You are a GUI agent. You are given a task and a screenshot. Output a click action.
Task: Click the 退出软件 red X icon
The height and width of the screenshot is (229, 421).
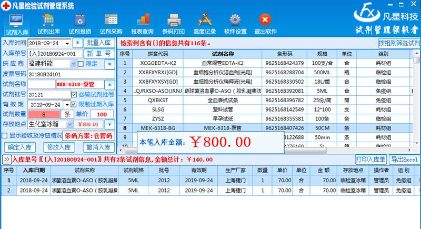click(x=265, y=20)
